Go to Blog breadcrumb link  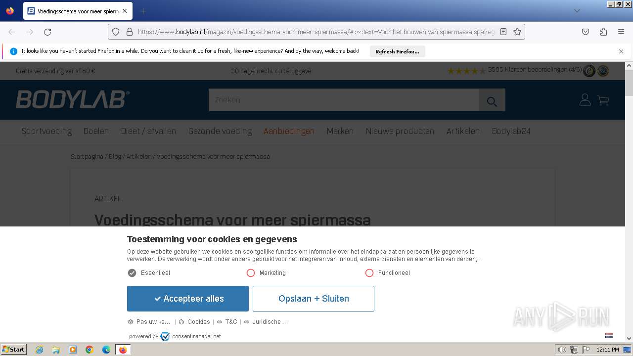point(115,156)
